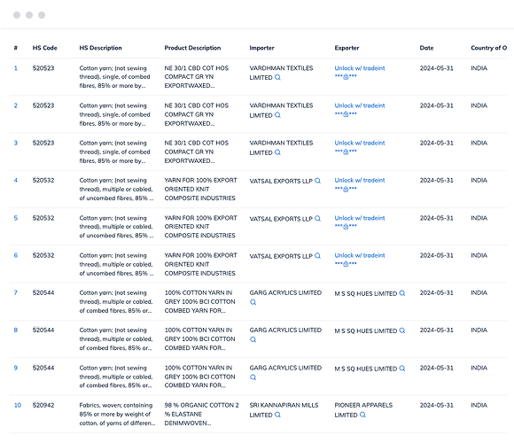
Task: Click search icon under GARG ACRYLICS in row 7
Action: [253, 302]
